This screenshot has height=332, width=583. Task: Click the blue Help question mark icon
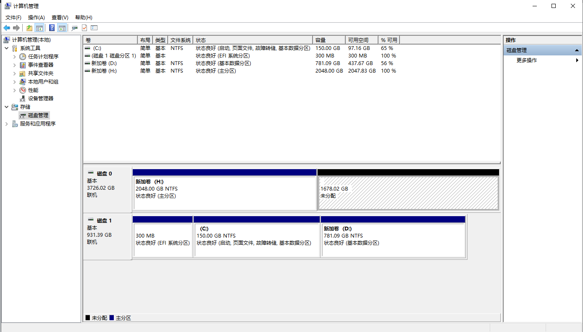click(52, 28)
